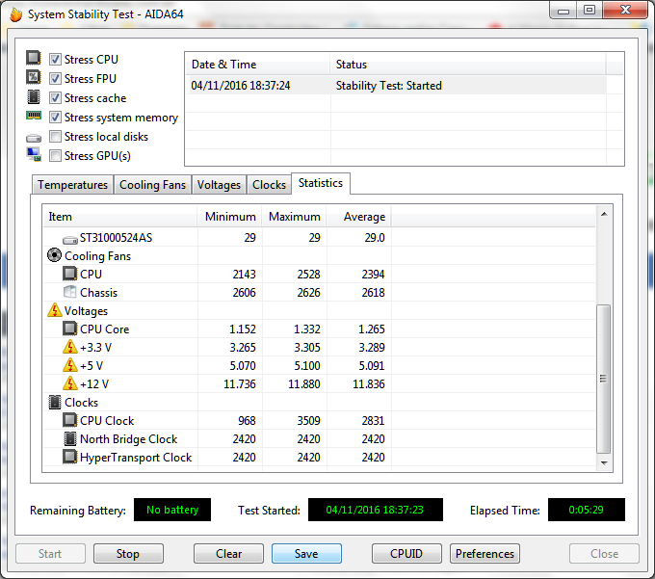
Task: Click the 'HyperTransport Clock' row label
Action: point(136,458)
